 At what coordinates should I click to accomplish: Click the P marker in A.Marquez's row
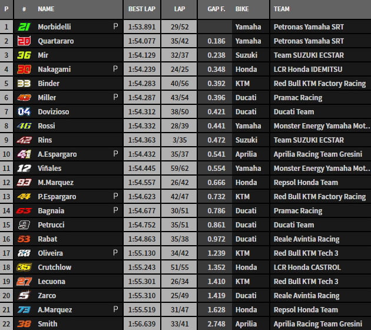coord(116,309)
